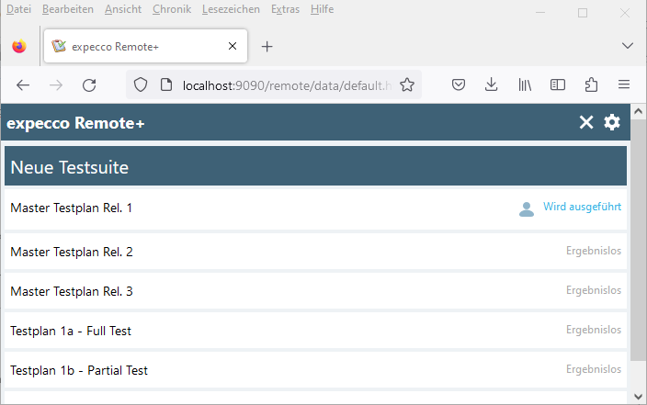647x405 pixels.
Task: Open a new browser tab
Action: pyautogui.click(x=267, y=46)
